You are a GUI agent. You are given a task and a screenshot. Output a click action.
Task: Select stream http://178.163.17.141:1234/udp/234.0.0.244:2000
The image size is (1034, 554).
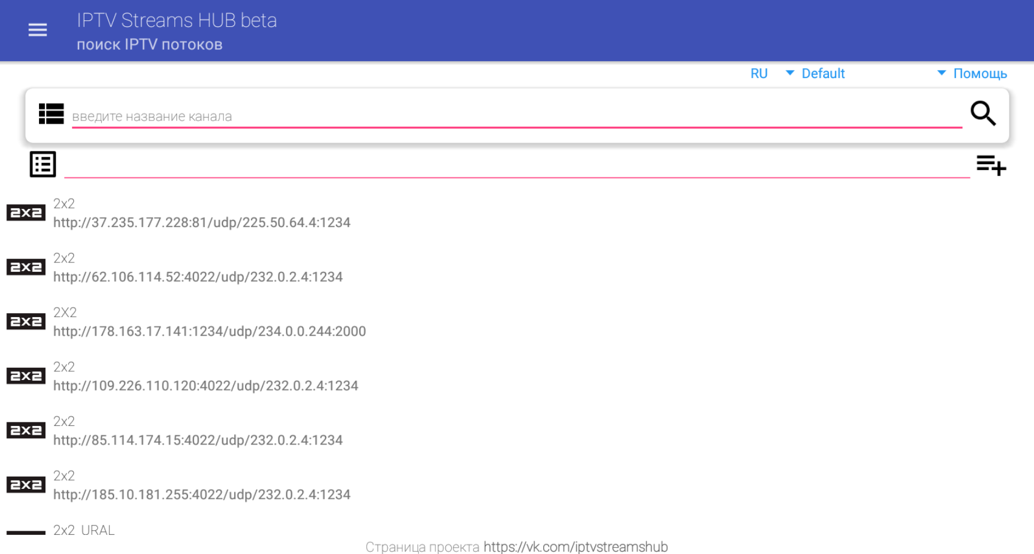click(210, 331)
